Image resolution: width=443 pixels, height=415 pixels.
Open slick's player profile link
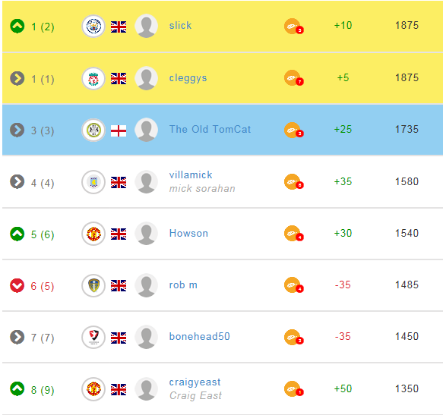click(180, 25)
